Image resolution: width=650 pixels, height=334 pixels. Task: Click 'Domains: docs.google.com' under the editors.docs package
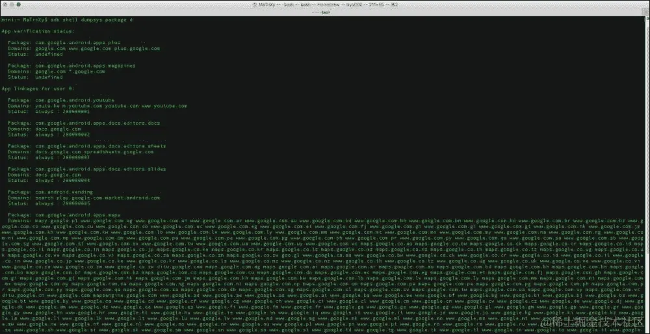click(45, 129)
